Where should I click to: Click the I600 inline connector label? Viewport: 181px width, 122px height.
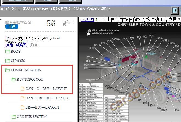click(145, 36)
